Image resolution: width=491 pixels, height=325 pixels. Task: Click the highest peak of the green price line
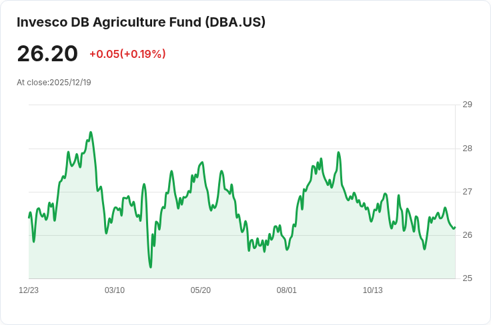point(91,133)
